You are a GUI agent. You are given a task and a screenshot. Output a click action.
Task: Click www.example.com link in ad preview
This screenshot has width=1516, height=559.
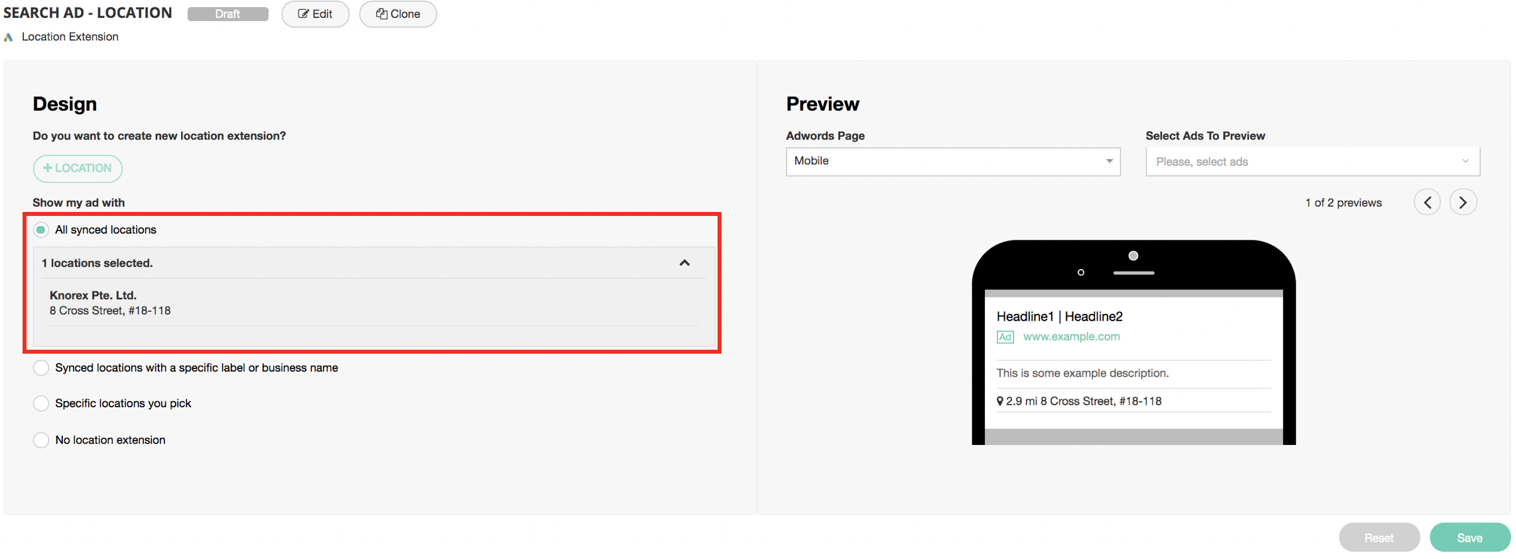1071,336
